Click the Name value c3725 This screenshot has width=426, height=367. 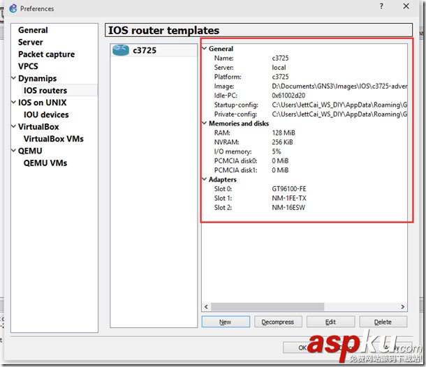[x=280, y=58]
